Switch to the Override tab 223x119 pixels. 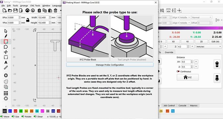coord(169,52)
